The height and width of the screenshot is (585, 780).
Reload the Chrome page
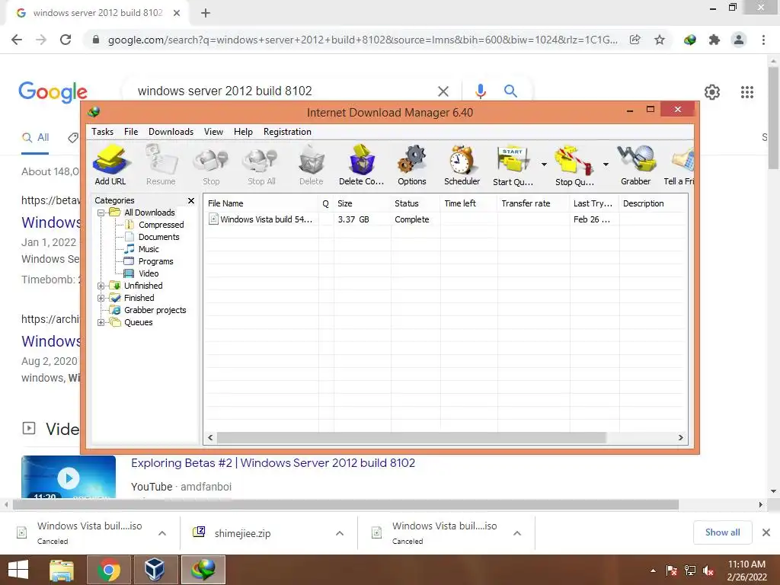[66, 40]
